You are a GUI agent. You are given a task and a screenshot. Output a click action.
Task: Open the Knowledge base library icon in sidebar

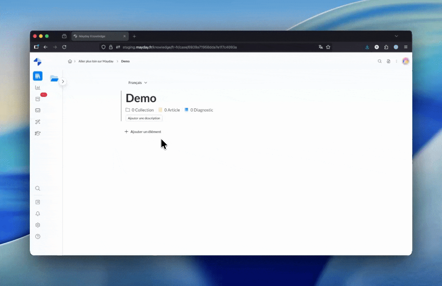(x=38, y=76)
